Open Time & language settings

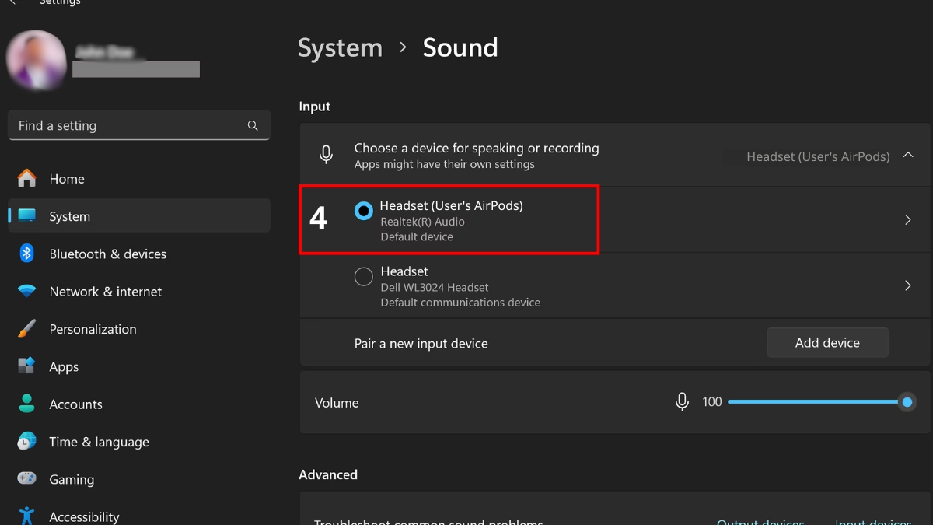(139, 442)
